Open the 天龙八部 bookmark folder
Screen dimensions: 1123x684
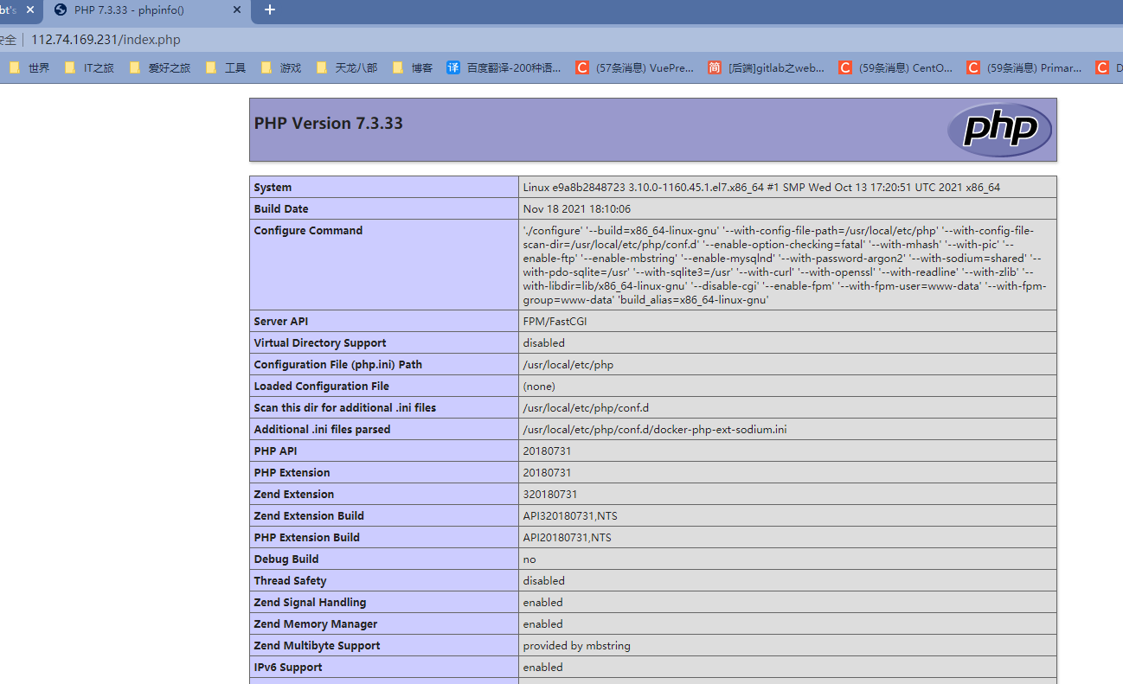(347, 67)
